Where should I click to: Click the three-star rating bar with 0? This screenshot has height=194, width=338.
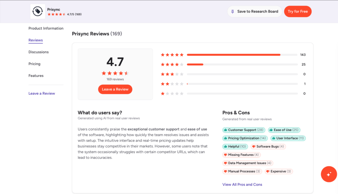242,74
